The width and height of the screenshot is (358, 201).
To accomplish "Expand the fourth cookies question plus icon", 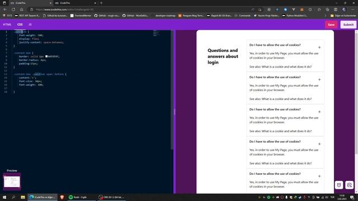I will coord(319,144).
